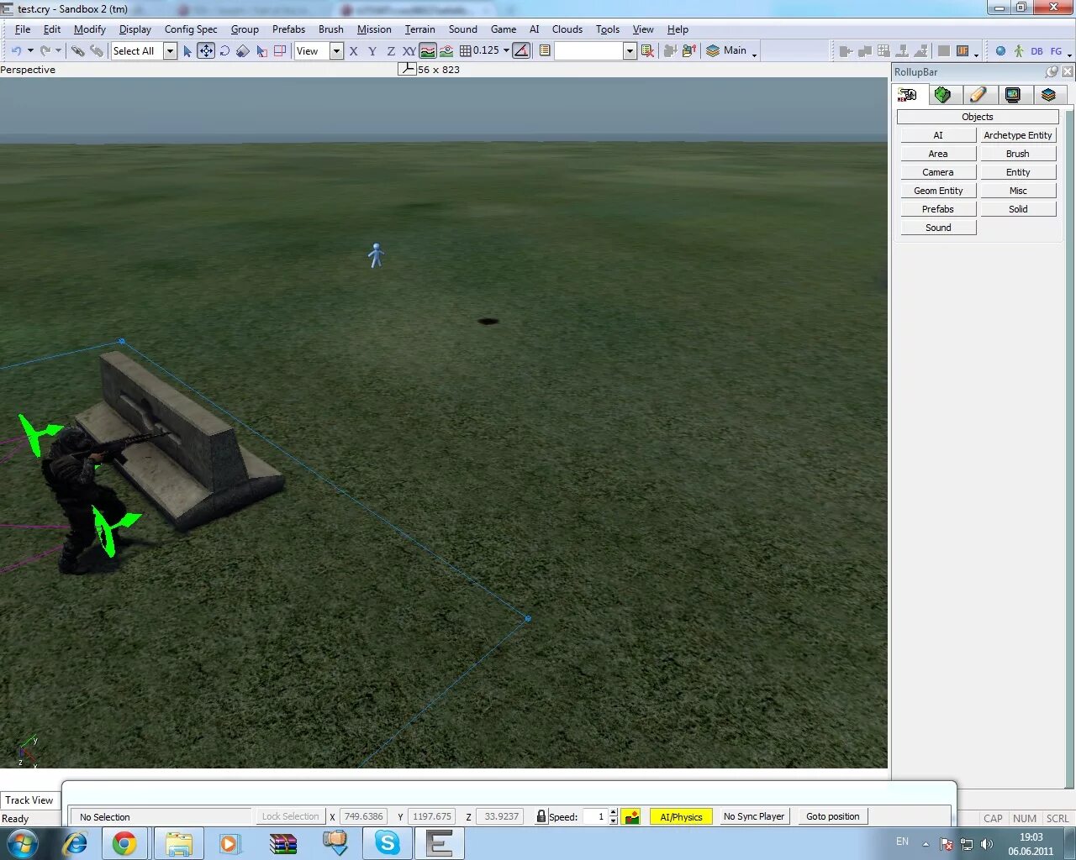Click the Goto position button
Screen dimensions: 1076x860
tap(833, 816)
